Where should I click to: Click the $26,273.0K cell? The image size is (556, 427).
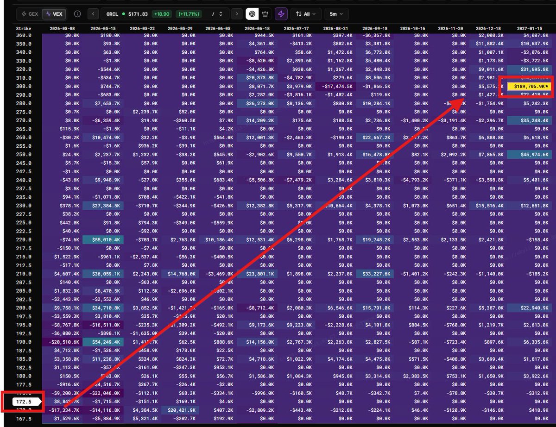(x=257, y=103)
